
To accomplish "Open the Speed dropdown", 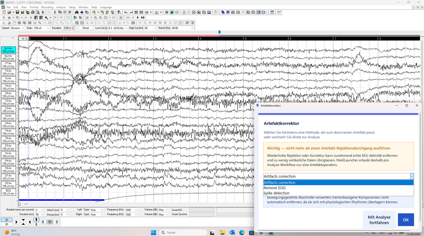I will (23, 28).
